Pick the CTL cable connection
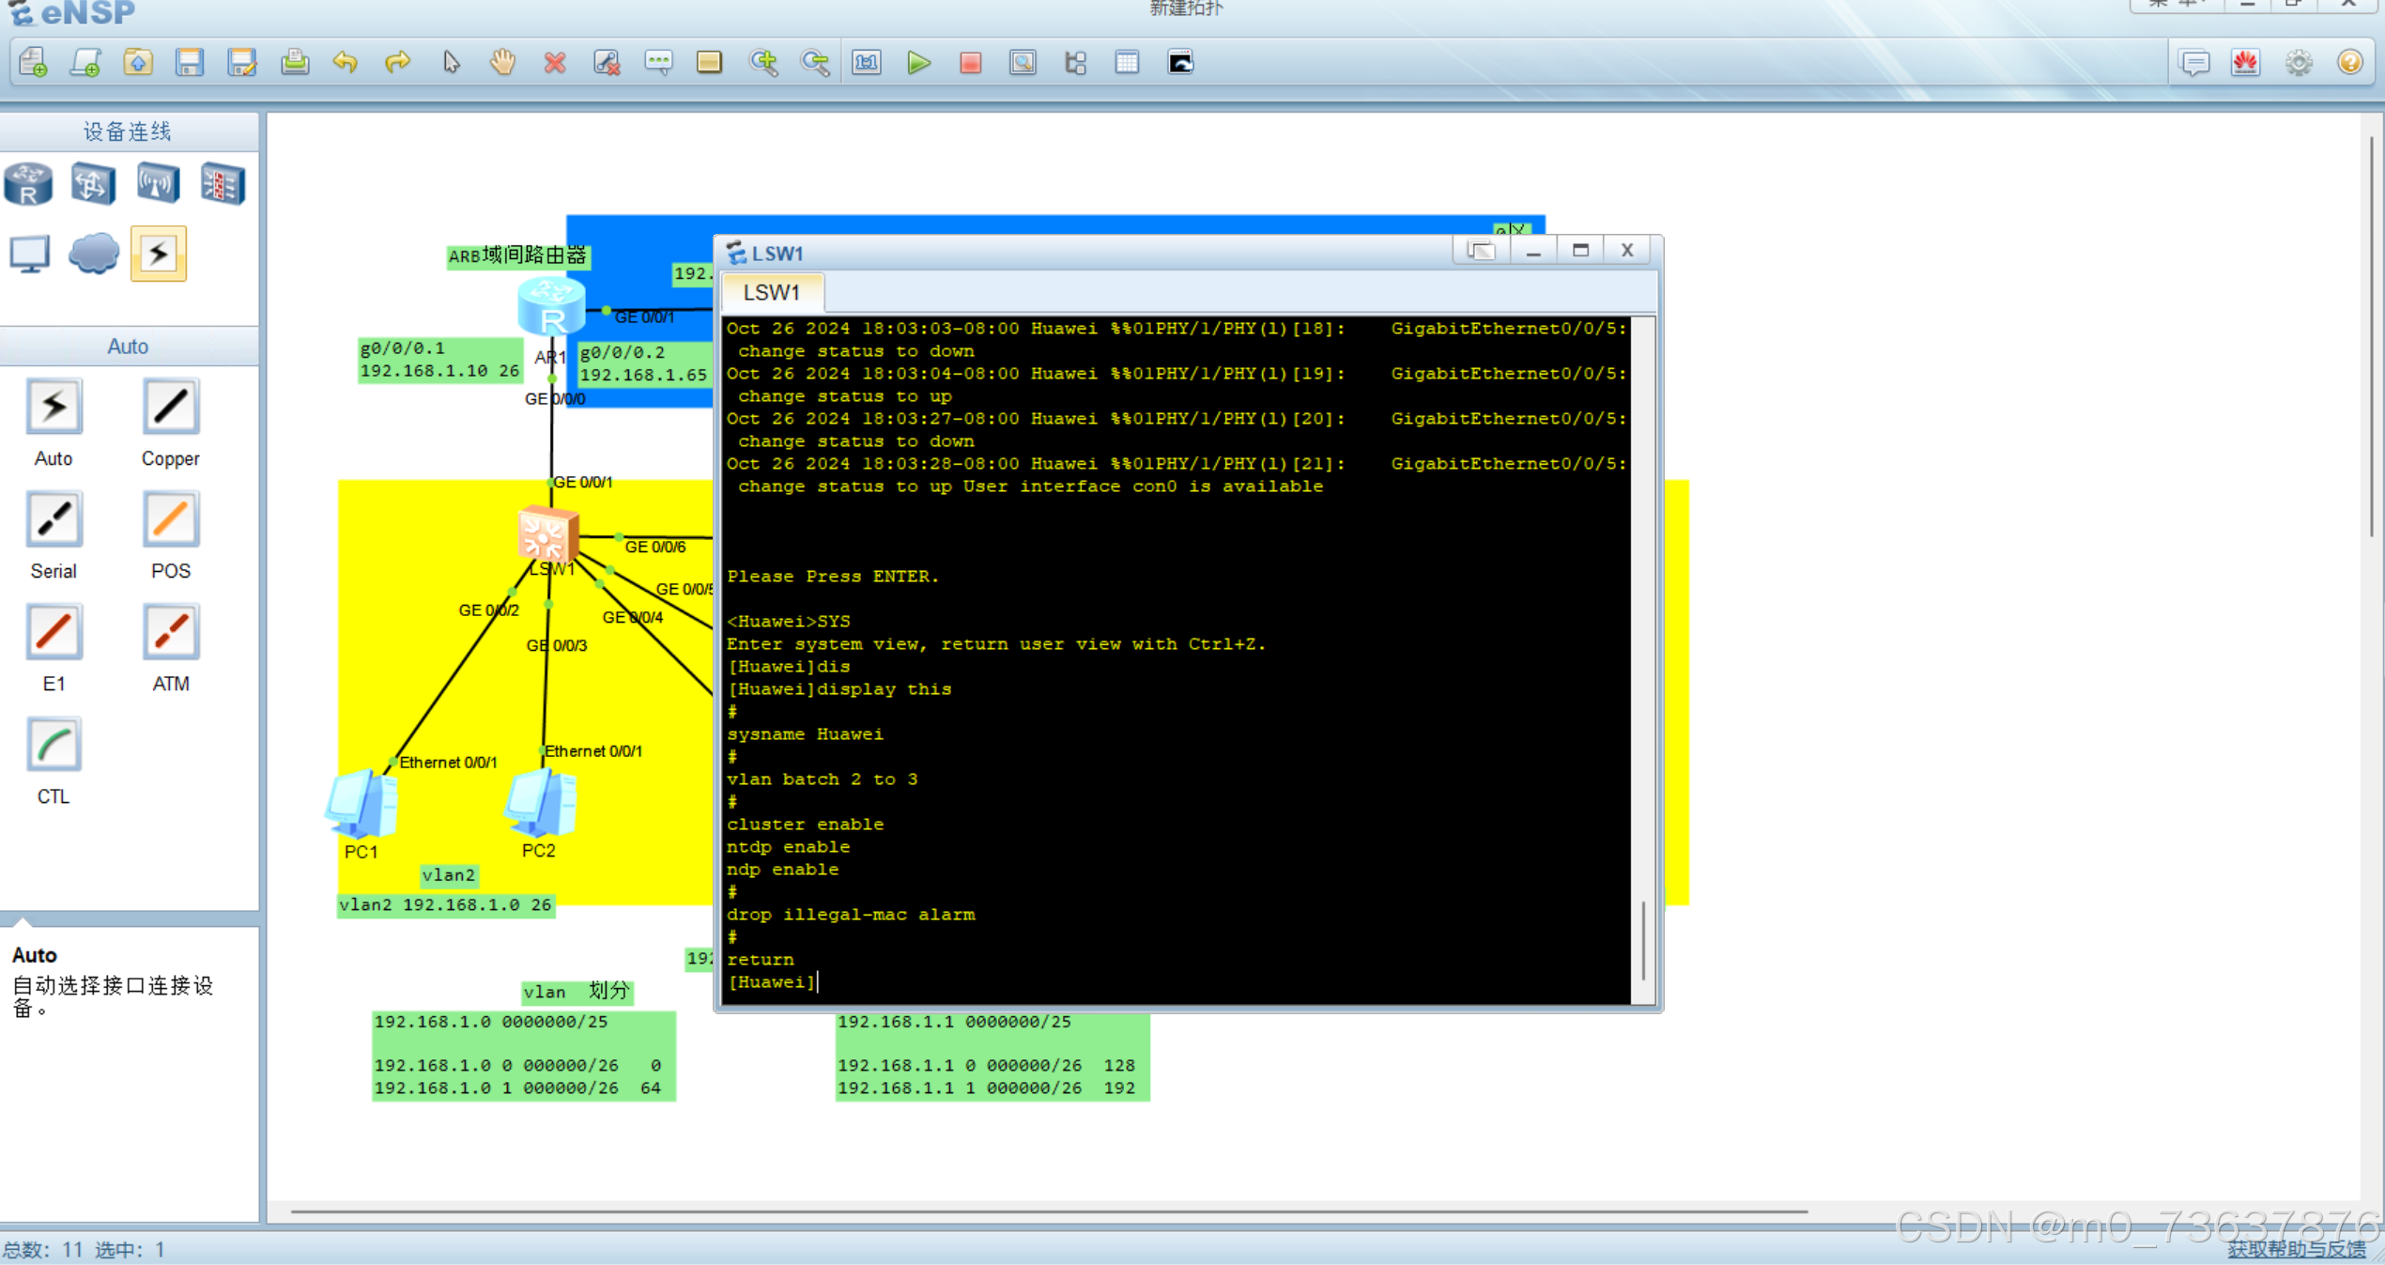 [x=54, y=746]
